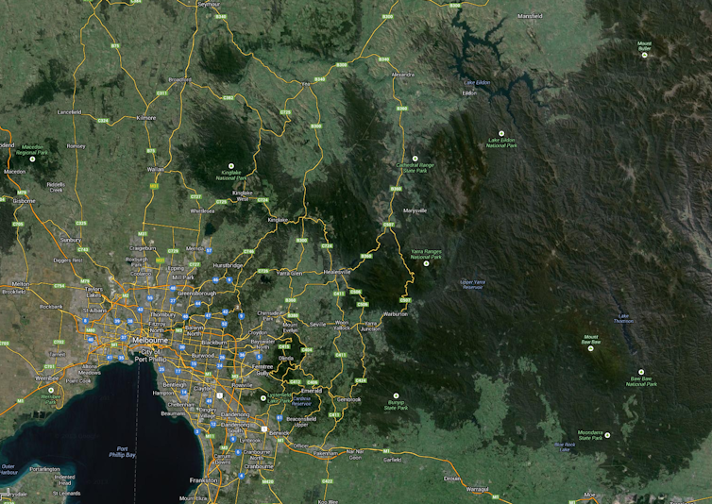Select the Sunbury town label
712x504 pixels.
71,240
